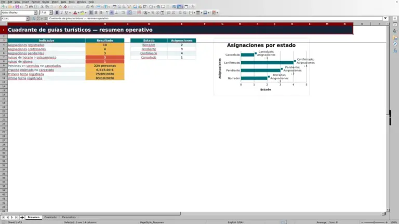Expand the formula bar dropdown arrow

tap(385, 18)
